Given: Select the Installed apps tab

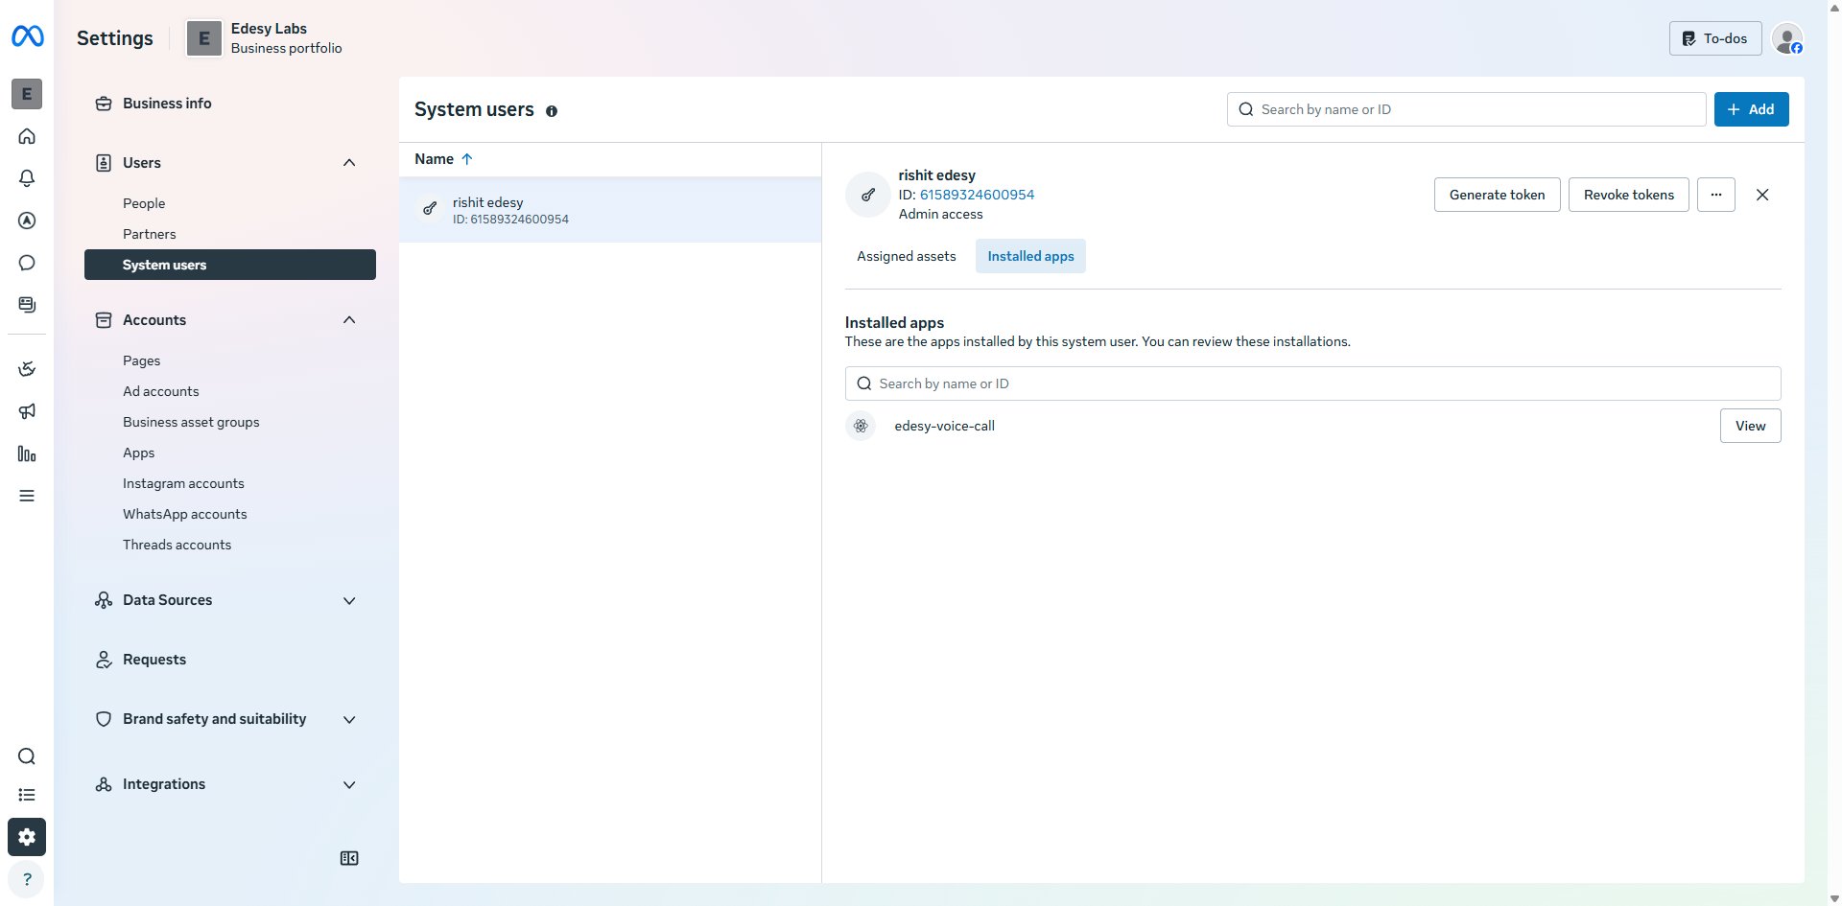Looking at the screenshot, I should (x=1030, y=256).
